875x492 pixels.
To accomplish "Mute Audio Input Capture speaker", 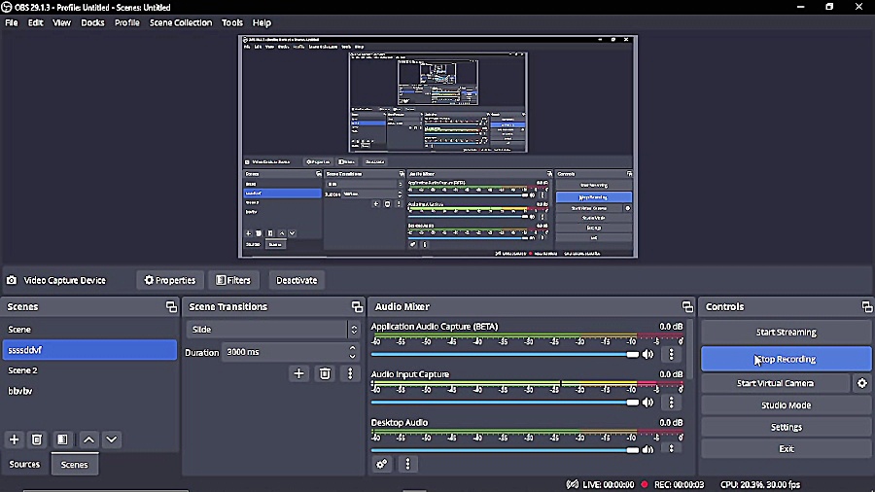I will pos(647,403).
